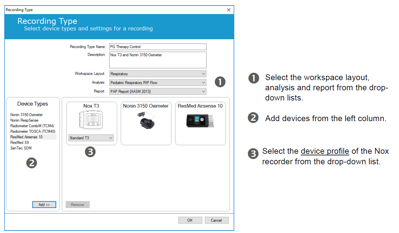Close the Recording Type dialog
This screenshot has width=399, height=233.
pos(229,10)
